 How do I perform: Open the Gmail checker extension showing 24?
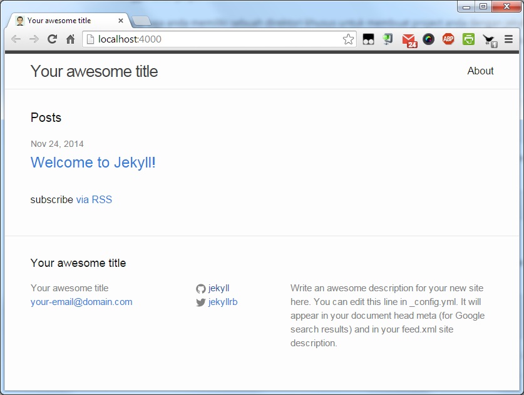[409, 40]
